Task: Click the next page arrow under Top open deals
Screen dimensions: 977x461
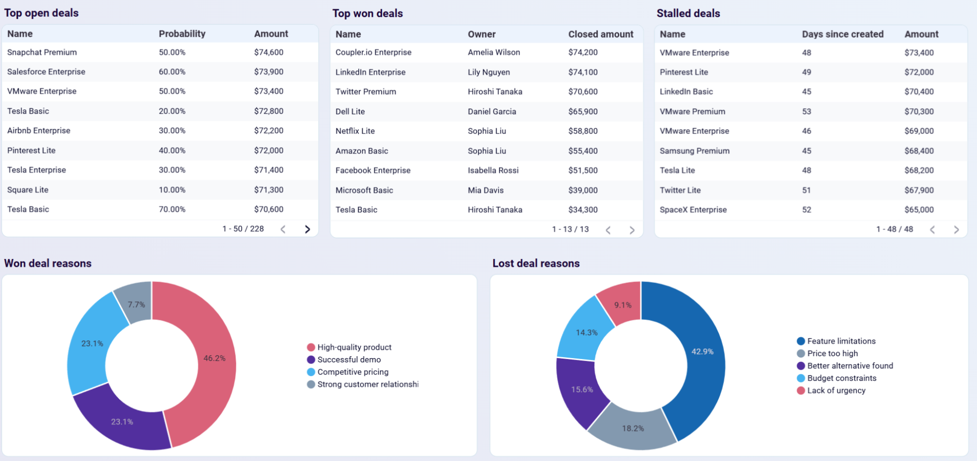Action: (x=307, y=229)
